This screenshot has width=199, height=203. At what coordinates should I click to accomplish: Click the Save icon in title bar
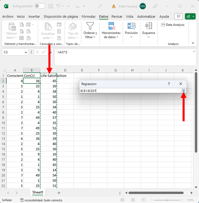tap(51, 6)
